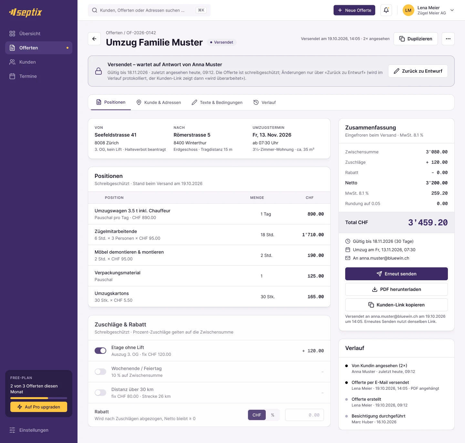Download the PDF via PDF herunterladen
Screen dimensions: 465x443
coord(397,289)
